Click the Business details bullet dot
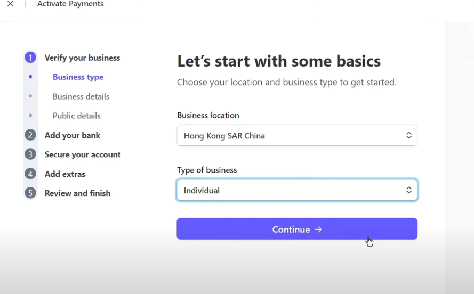The height and width of the screenshot is (294, 474). [x=30, y=96]
